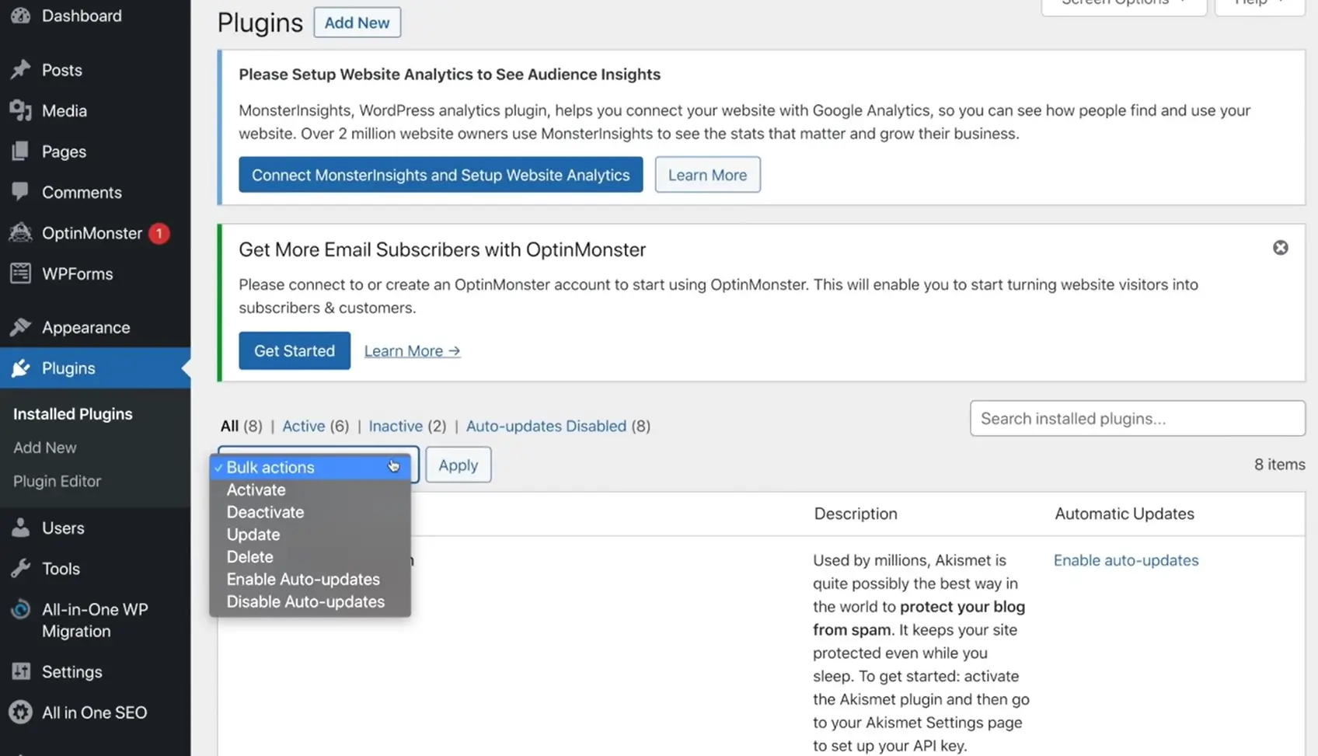
Task: Click the All in One SEO gear icon
Action: tap(21, 712)
